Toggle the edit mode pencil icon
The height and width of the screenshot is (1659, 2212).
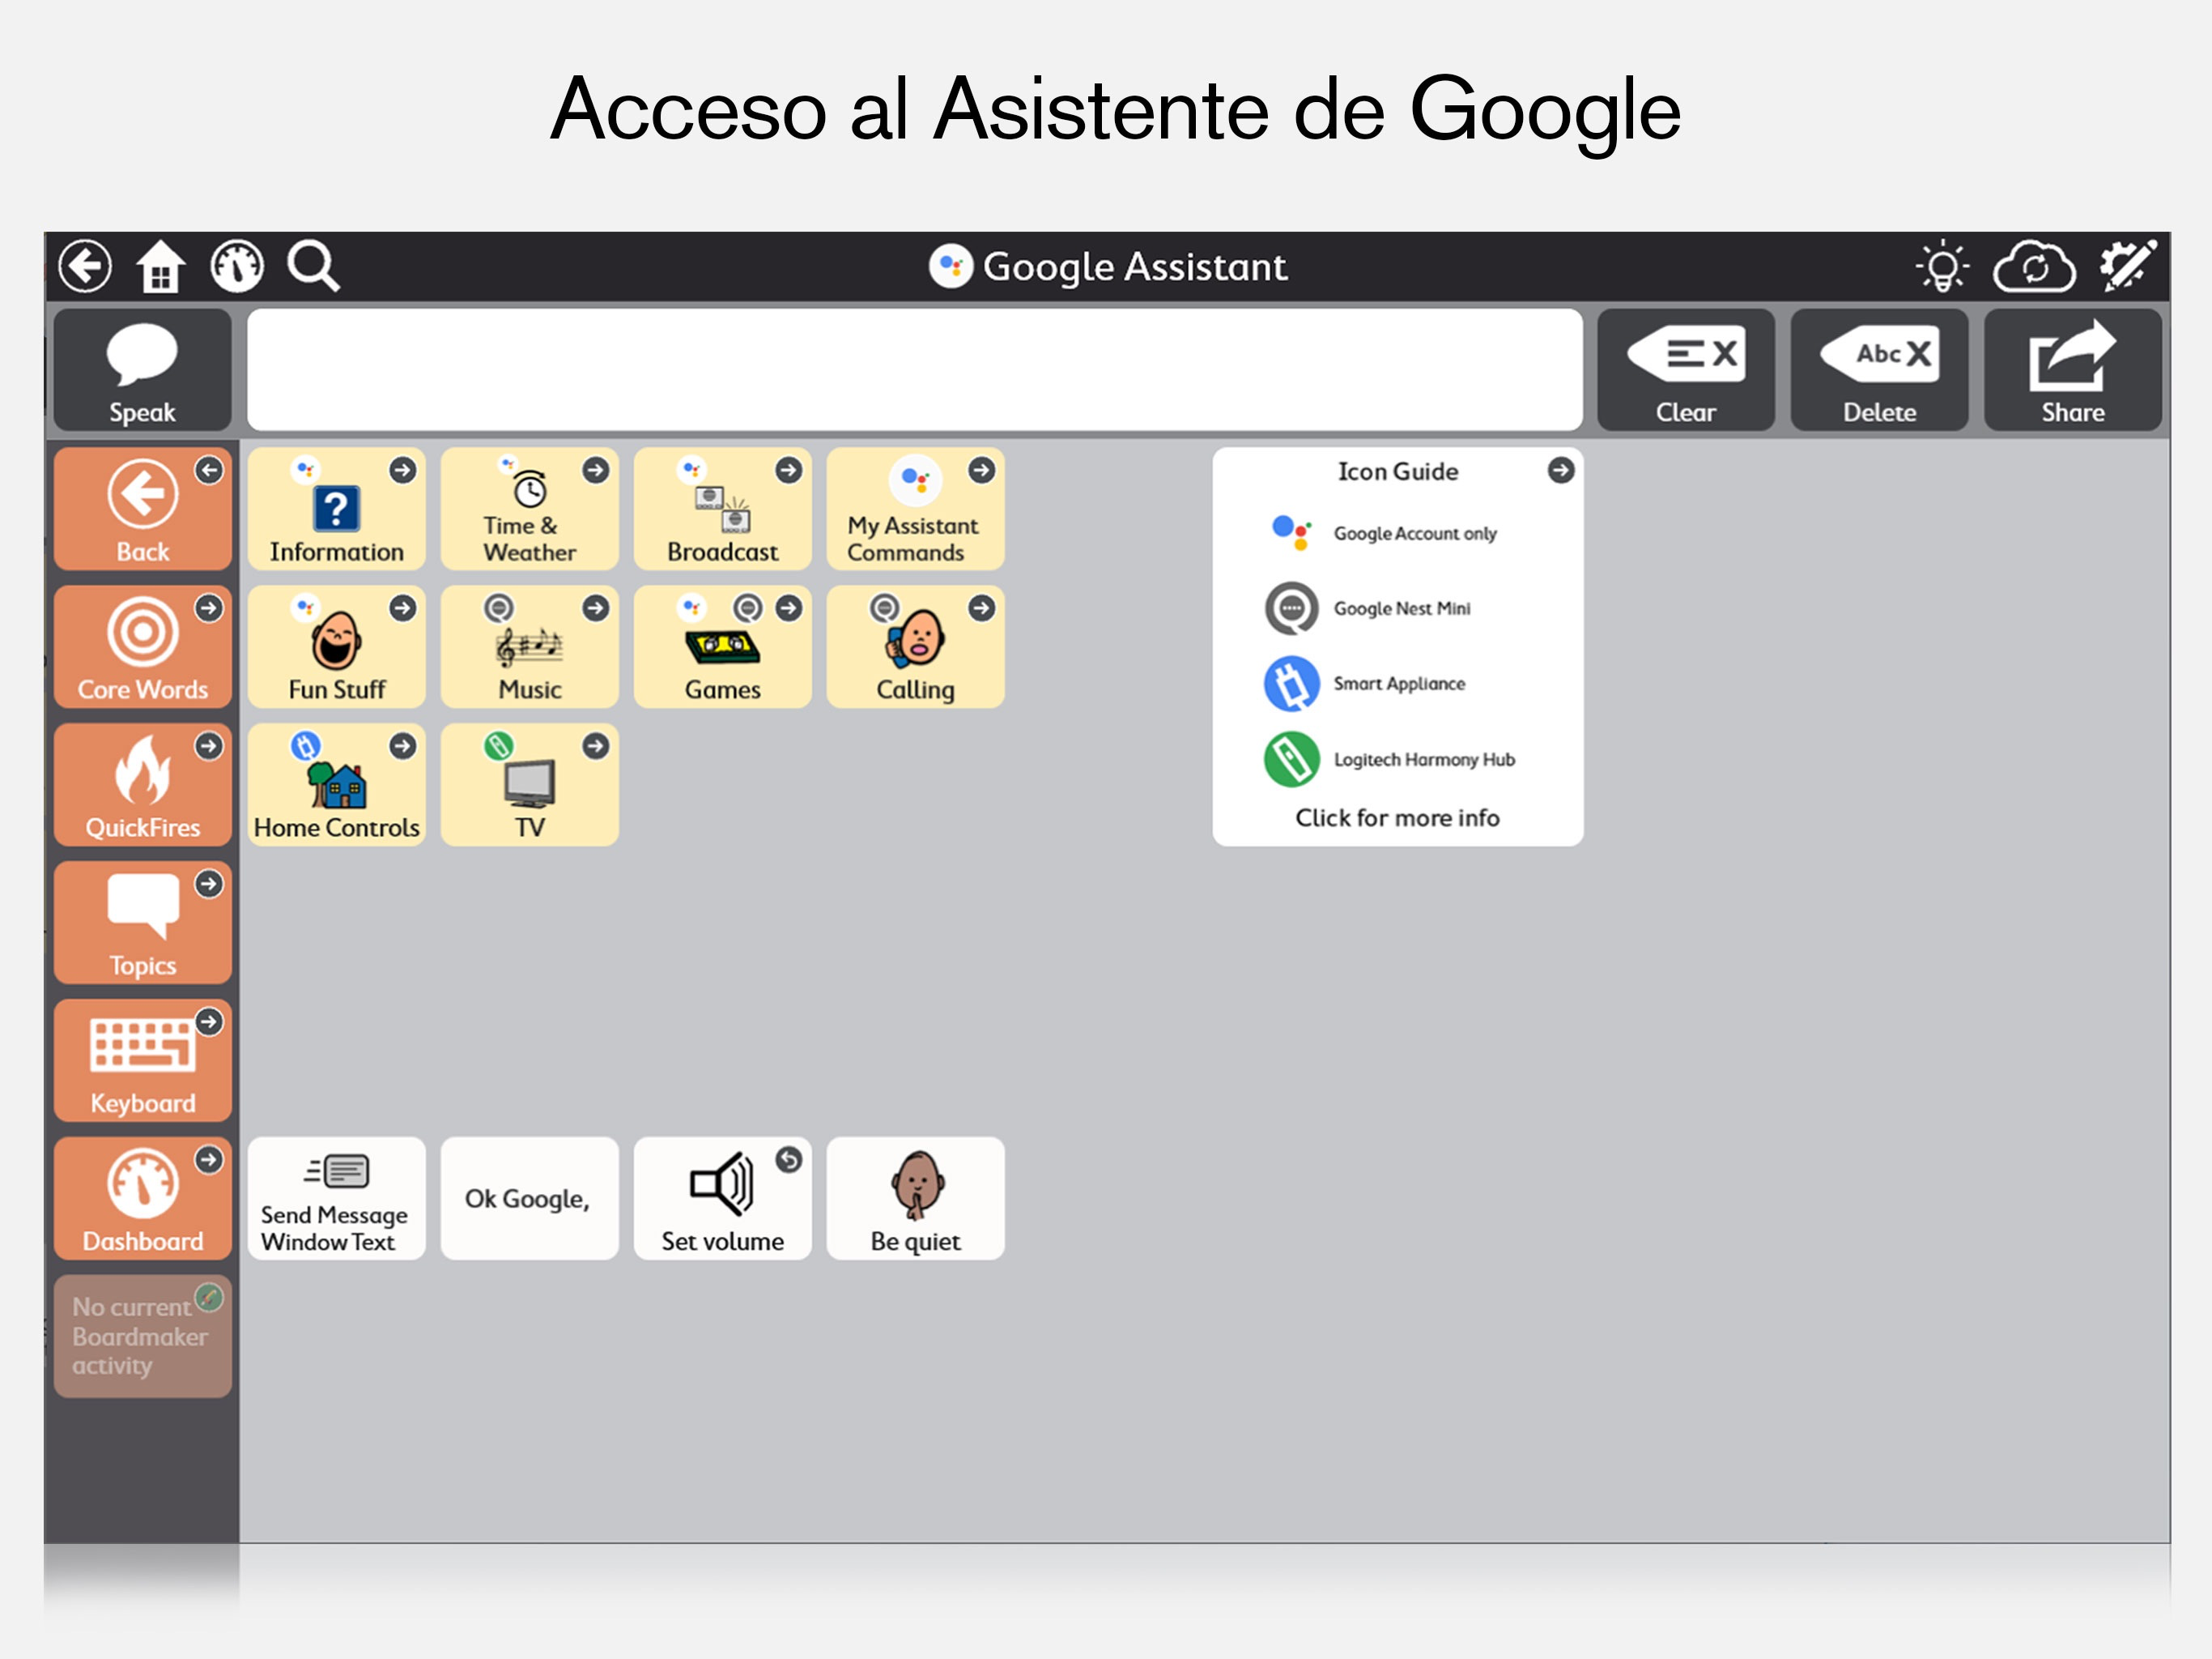pos(2125,267)
